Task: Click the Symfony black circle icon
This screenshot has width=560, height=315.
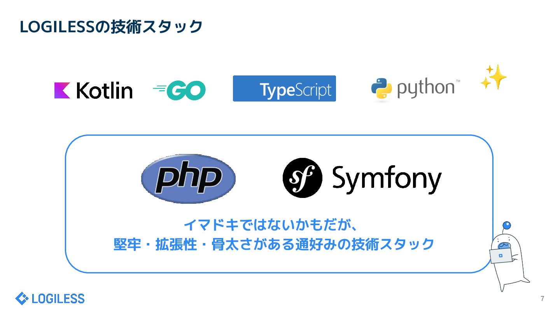Action: click(302, 178)
